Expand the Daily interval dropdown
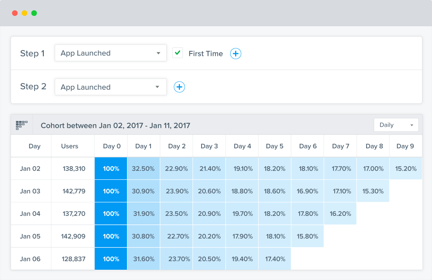Image resolution: width=432 pixels, height=280 pixels. 396,125
